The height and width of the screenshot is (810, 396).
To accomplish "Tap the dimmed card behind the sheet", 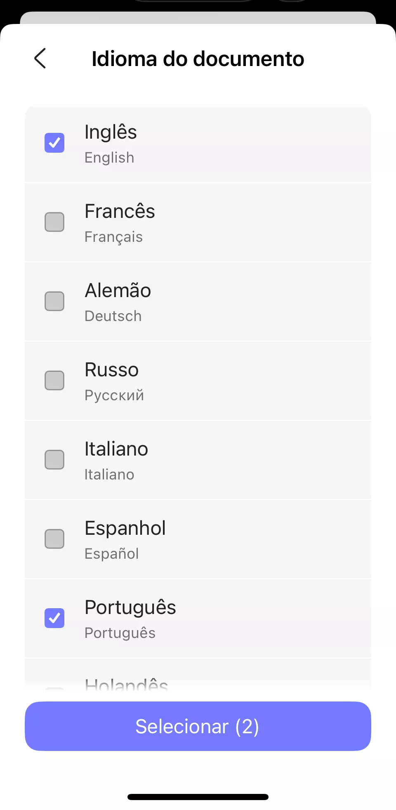I will tap(198, 17).
